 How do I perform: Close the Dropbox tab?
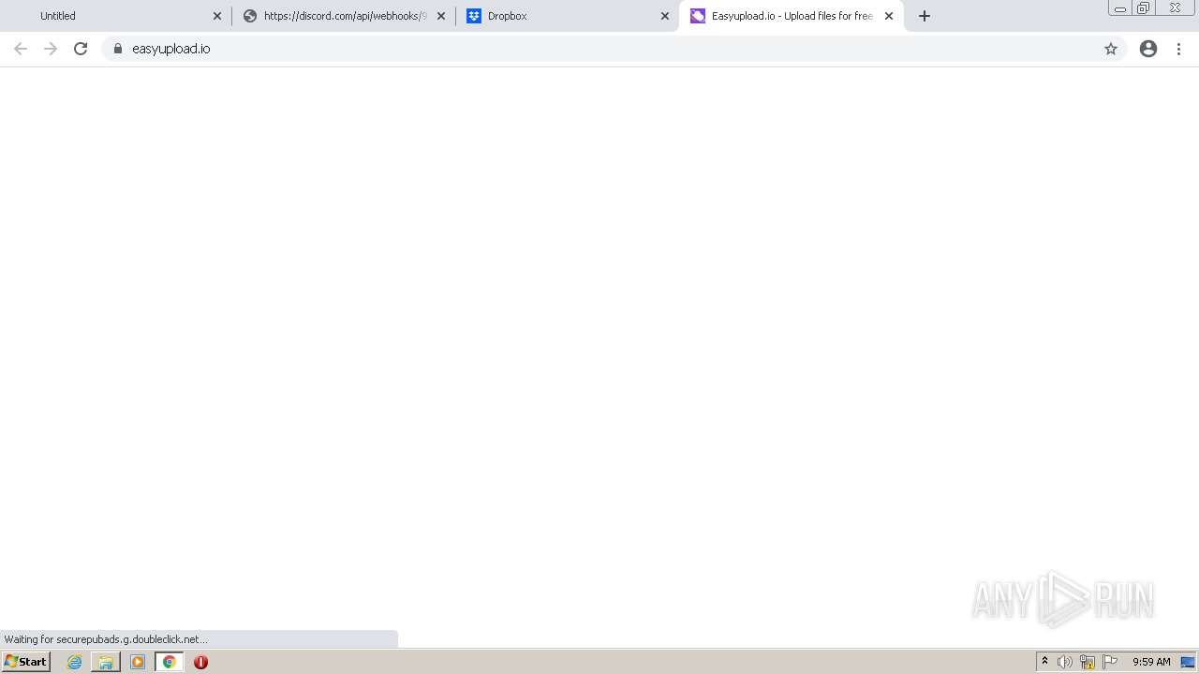[x=665, y=16]
